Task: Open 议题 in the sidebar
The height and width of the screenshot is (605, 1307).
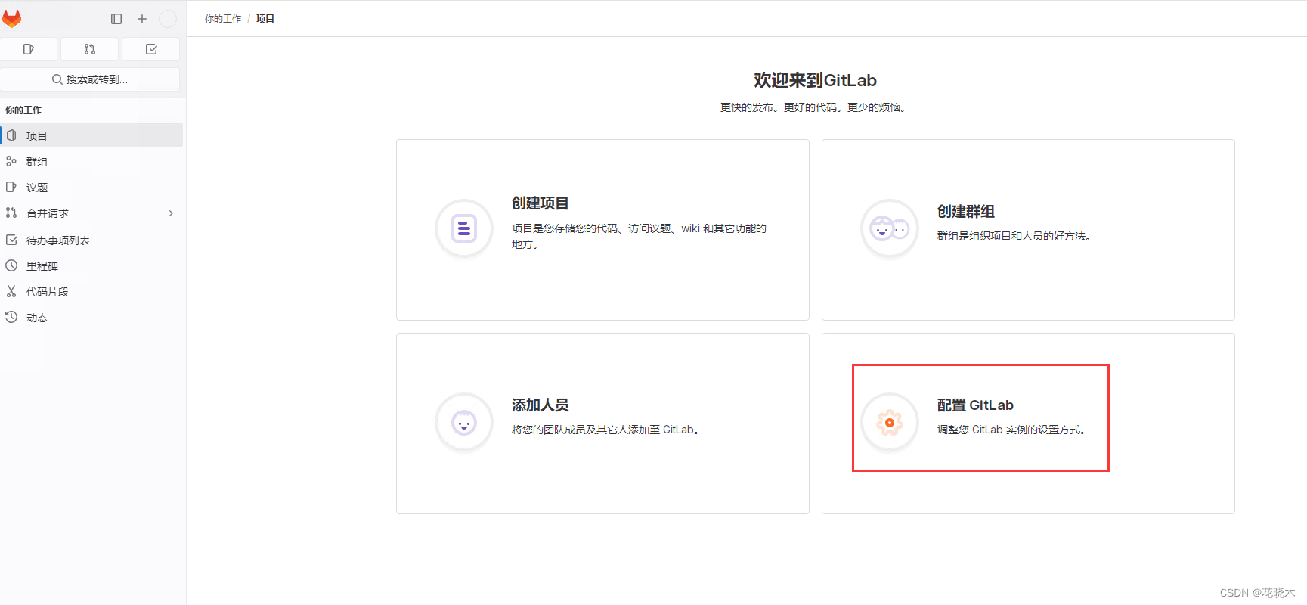Action: click(x=91, y=187)
